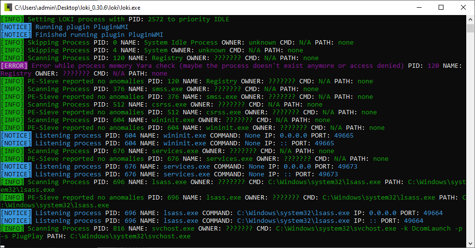The width and height of the screenshot is (475, 248).
Task: Click port 49664 on IP 0.0.0.0 line
Action: (433, 213)
